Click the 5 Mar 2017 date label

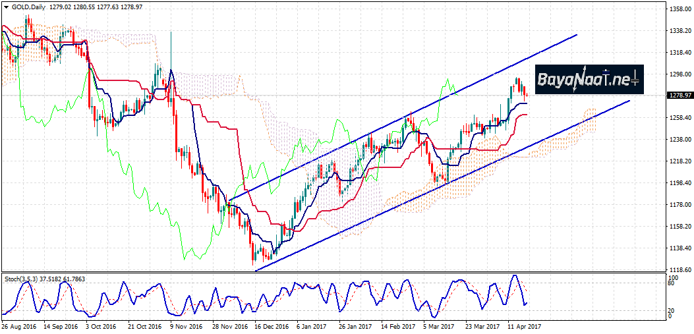pos(438,326)
